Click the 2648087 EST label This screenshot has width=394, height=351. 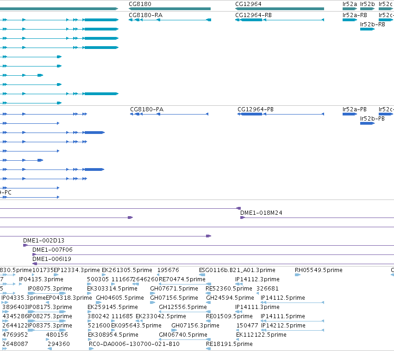pyautogui.click(x=15, y=344)
